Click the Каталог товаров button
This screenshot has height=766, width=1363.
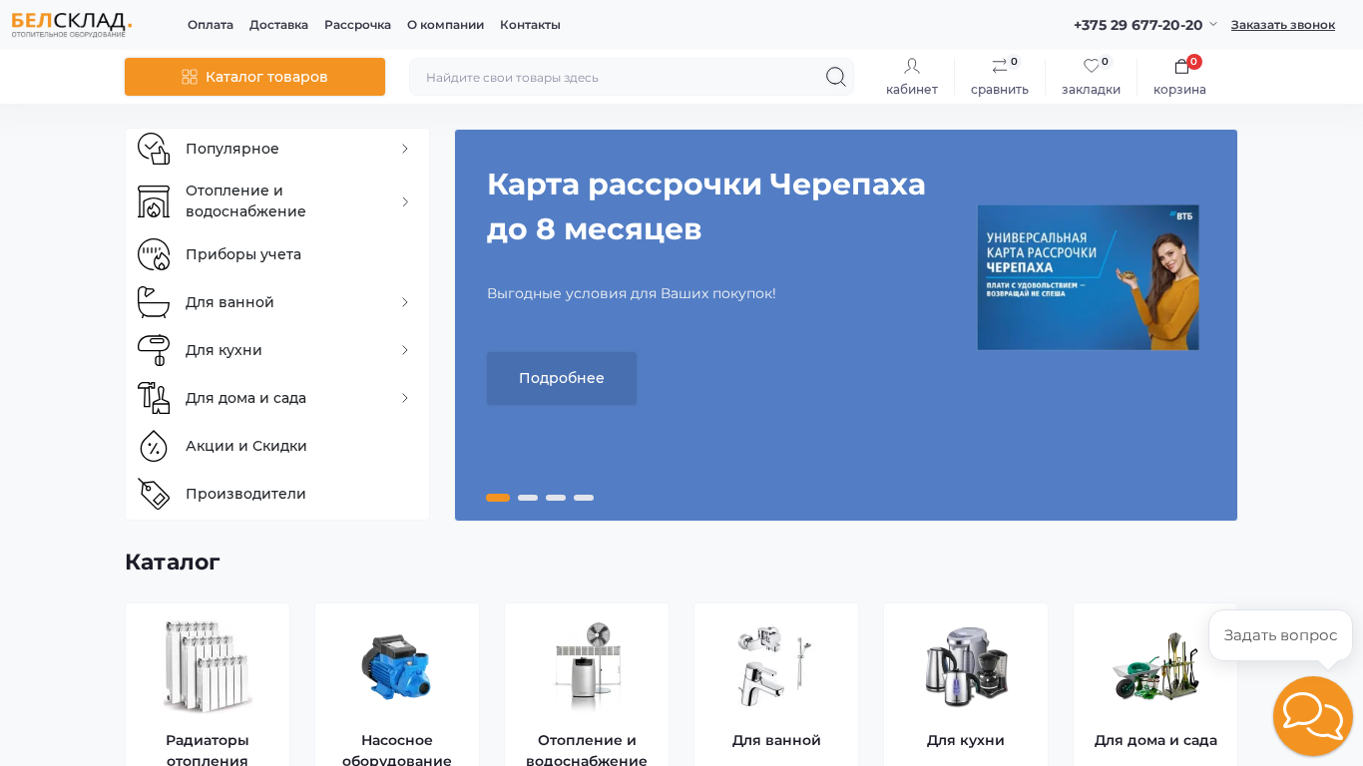pyautogui.click(x=254, y=77)
